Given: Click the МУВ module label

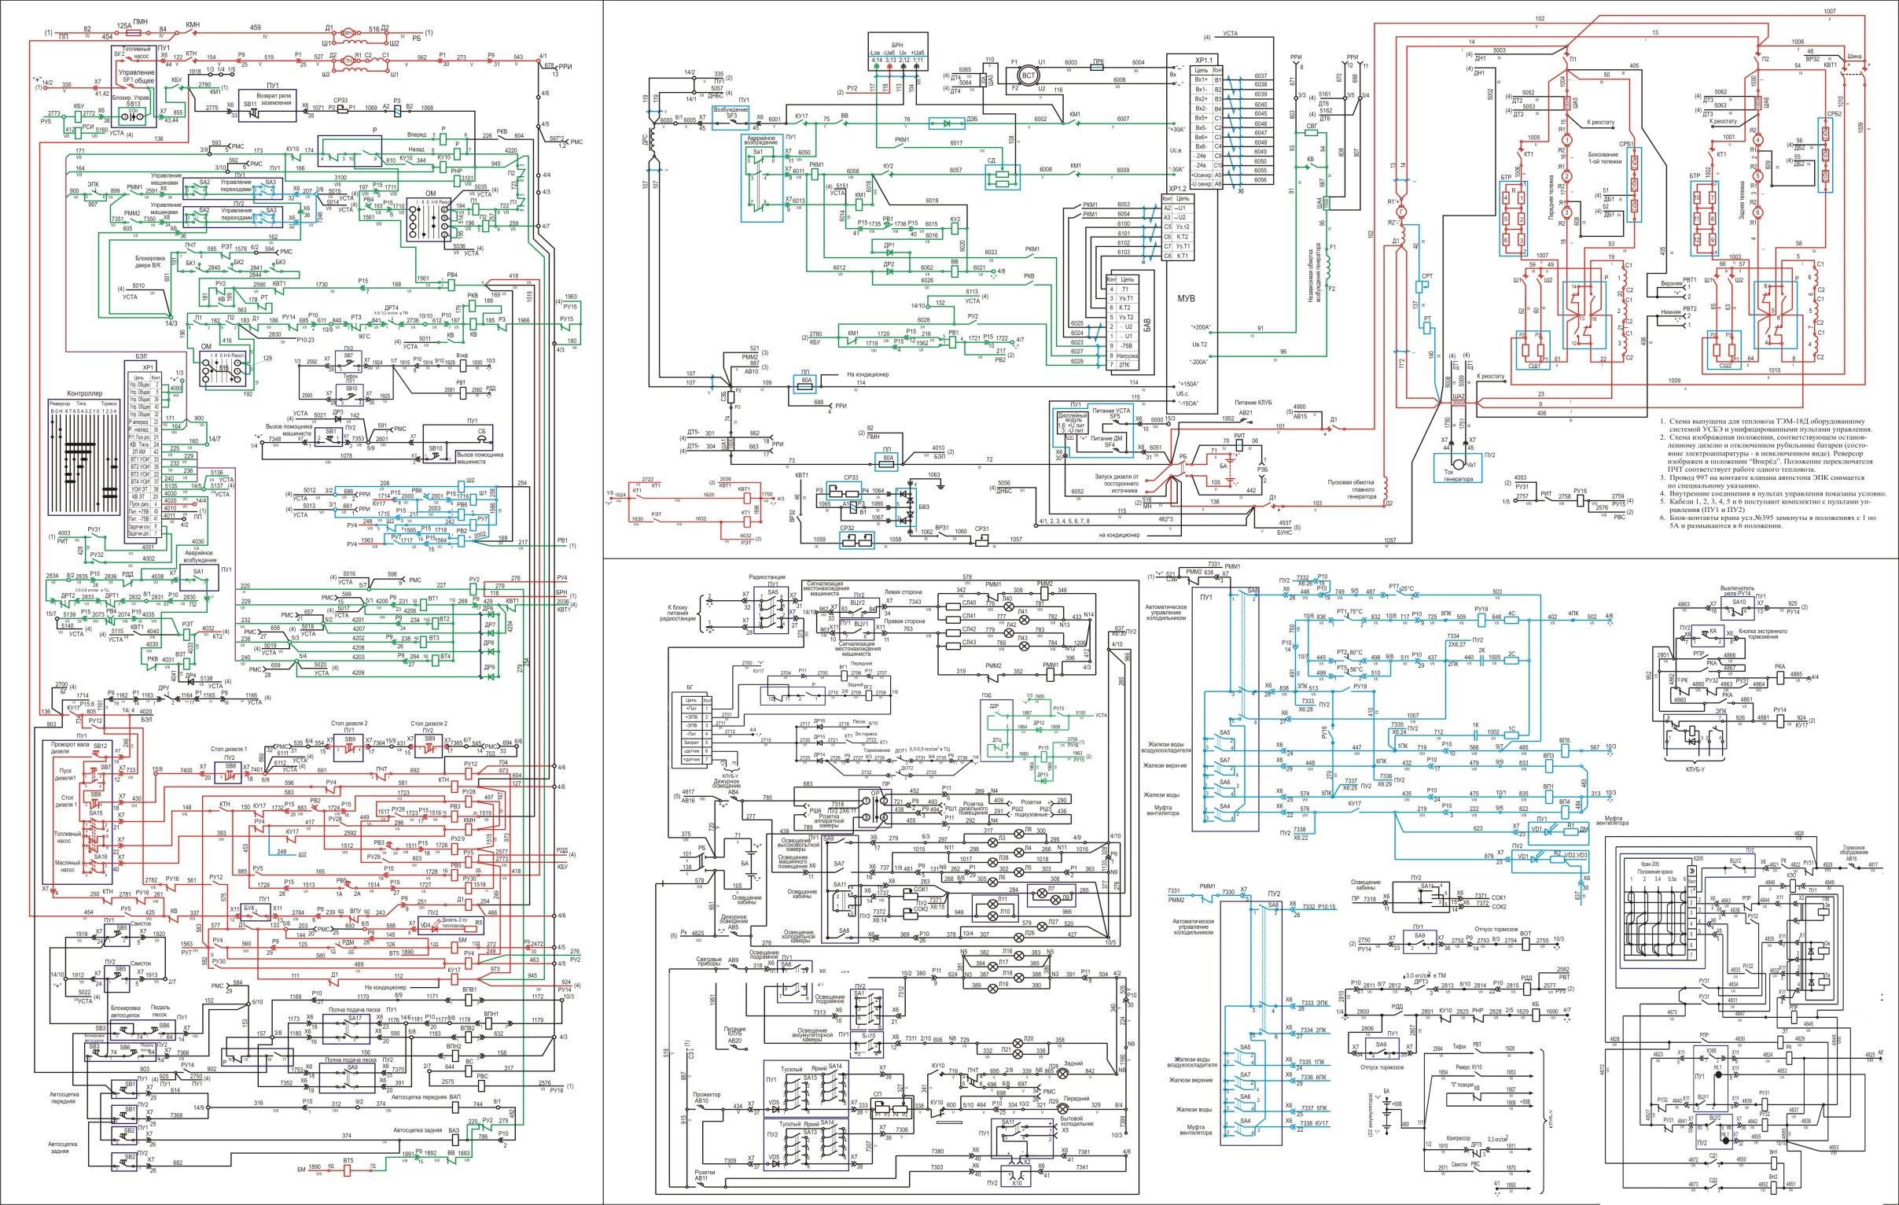Looking at the screenshot, I should pos(1187,297).
